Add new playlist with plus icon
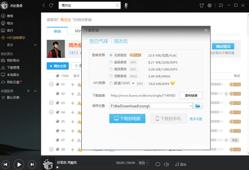 tap(28, 91)
